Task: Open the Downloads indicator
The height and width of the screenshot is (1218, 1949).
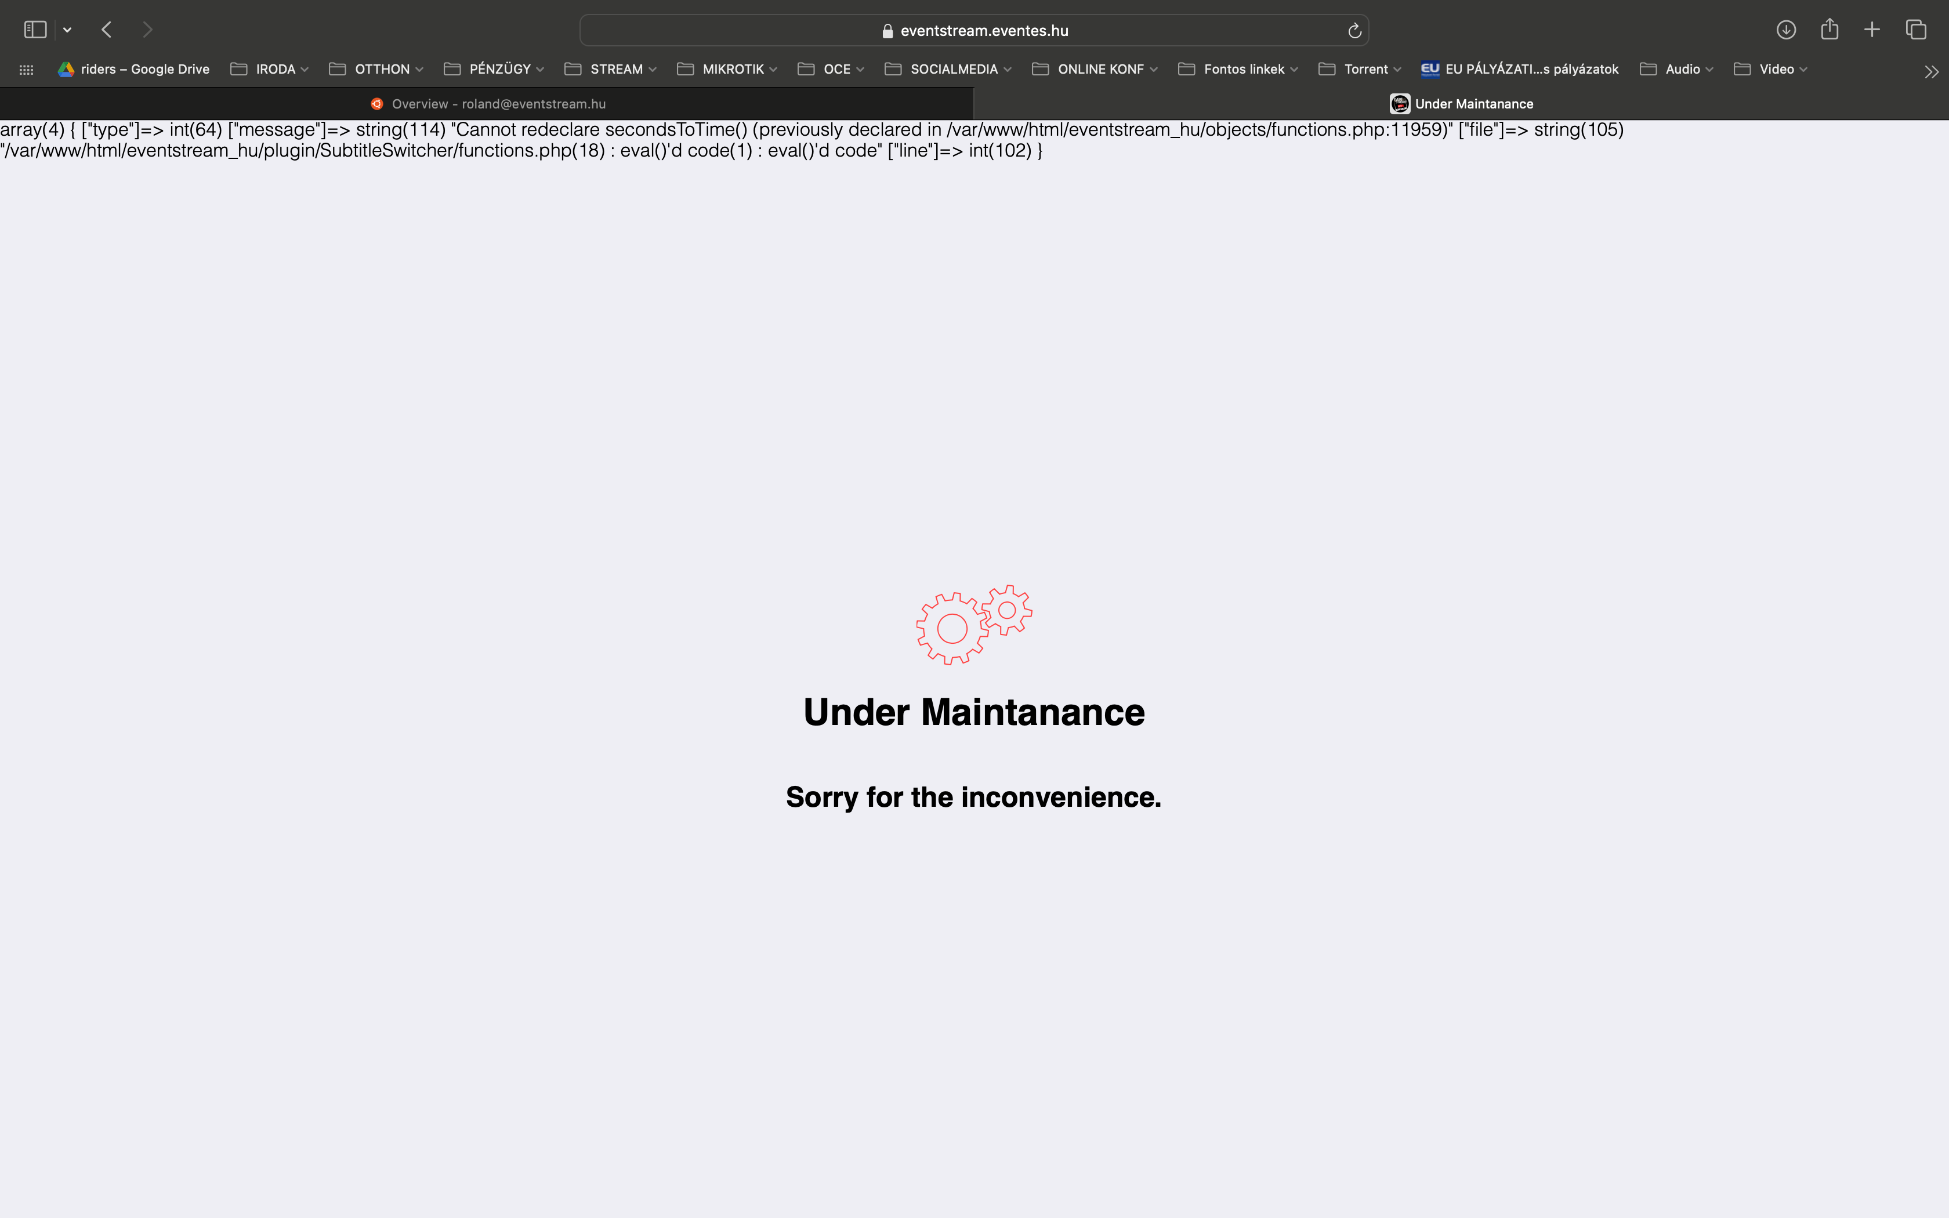Action: 1787,29
